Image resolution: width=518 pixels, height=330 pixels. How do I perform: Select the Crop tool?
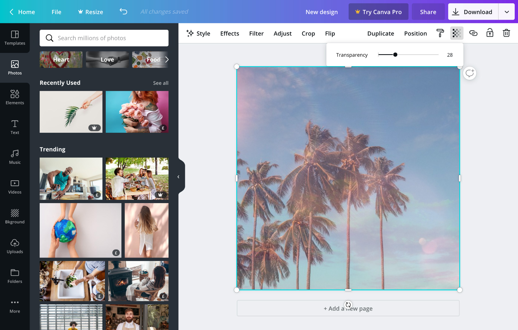[x=308, y=34]
